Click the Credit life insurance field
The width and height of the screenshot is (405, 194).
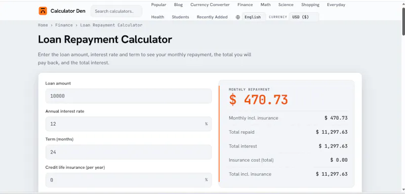[129, 180]
